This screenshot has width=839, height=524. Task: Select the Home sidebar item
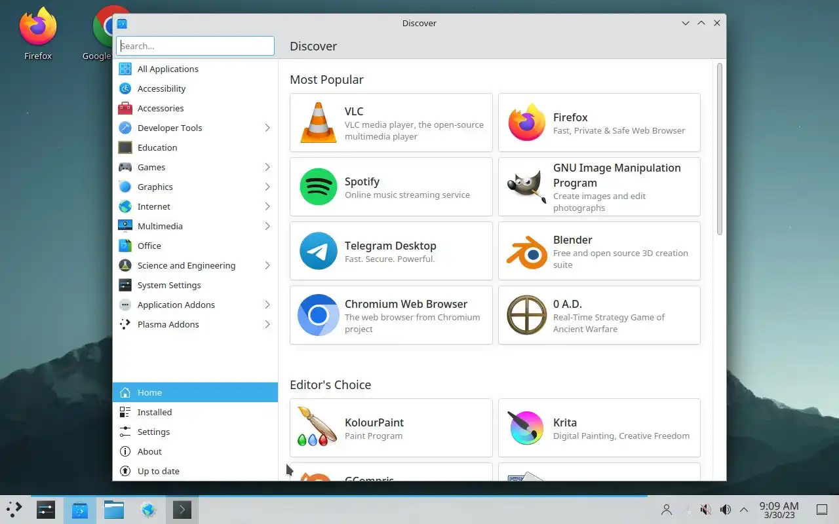[195, 392]
